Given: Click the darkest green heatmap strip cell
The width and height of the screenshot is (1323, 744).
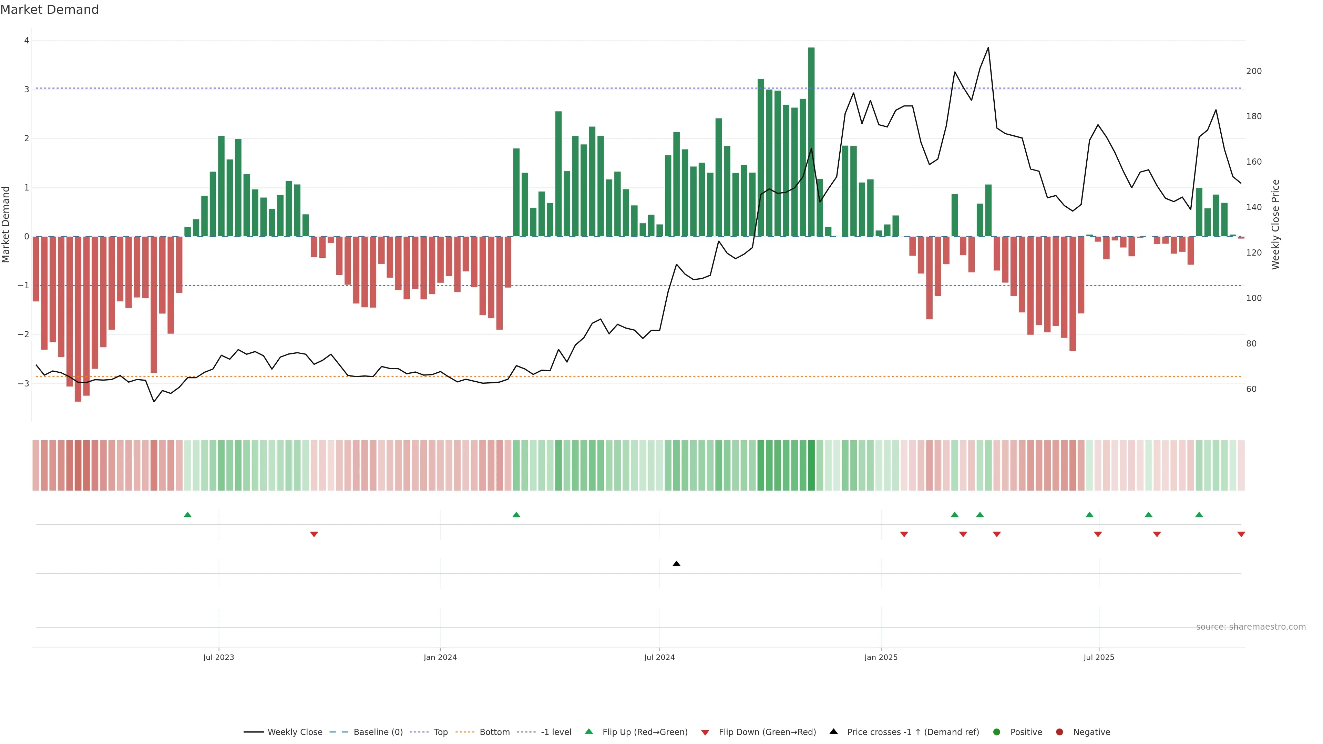Looking at the screenshot, I should coord(811,465).
